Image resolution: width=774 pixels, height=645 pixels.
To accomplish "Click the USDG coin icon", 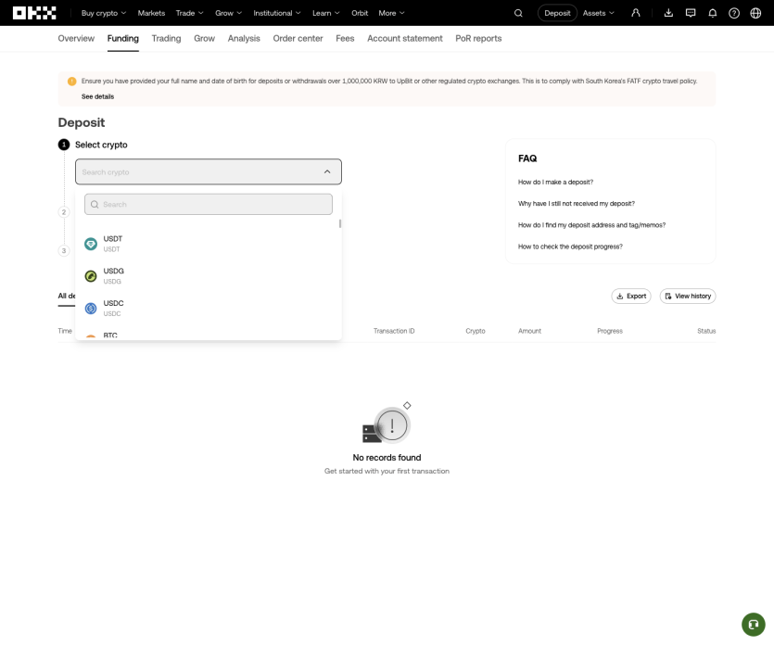I will pos(91,276).
